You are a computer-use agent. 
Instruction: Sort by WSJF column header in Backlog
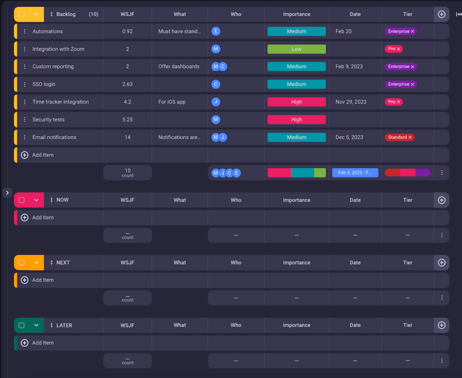coord(127,14)
